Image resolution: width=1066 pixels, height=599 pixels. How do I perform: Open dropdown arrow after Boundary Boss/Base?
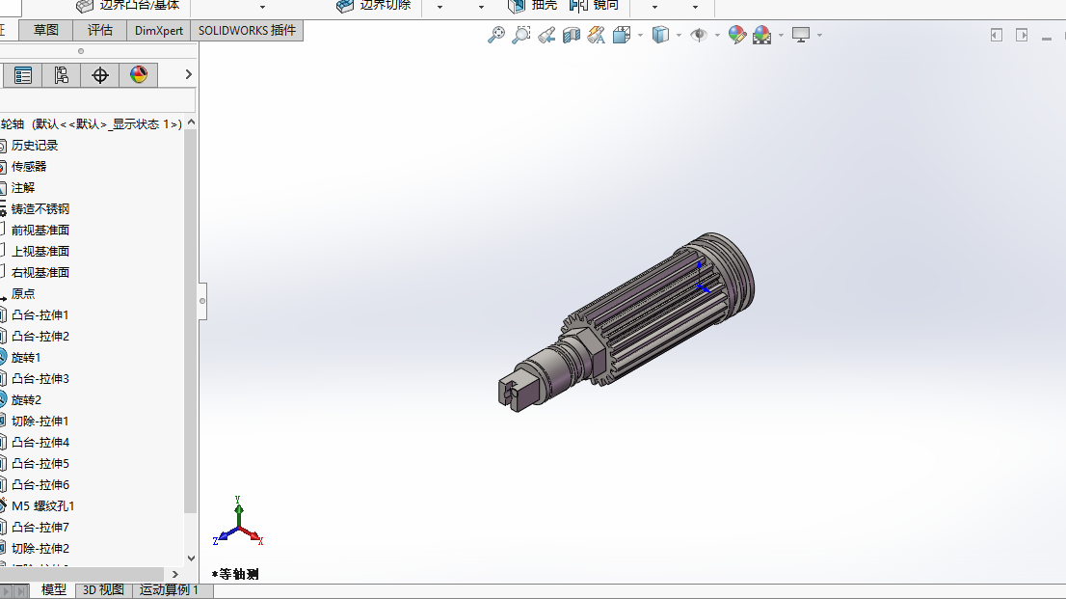pos(262,7)
